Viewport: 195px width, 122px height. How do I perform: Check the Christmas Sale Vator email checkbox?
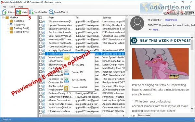41,36
